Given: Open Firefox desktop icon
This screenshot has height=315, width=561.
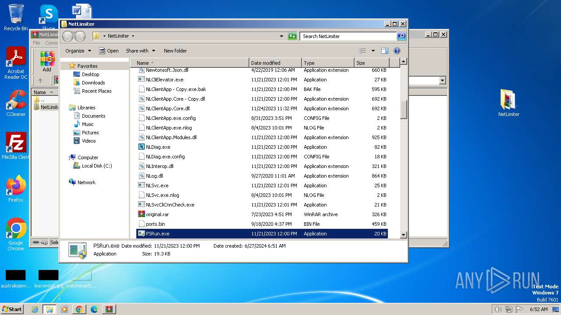Looking at the screenshot, I should coord(16,189).
